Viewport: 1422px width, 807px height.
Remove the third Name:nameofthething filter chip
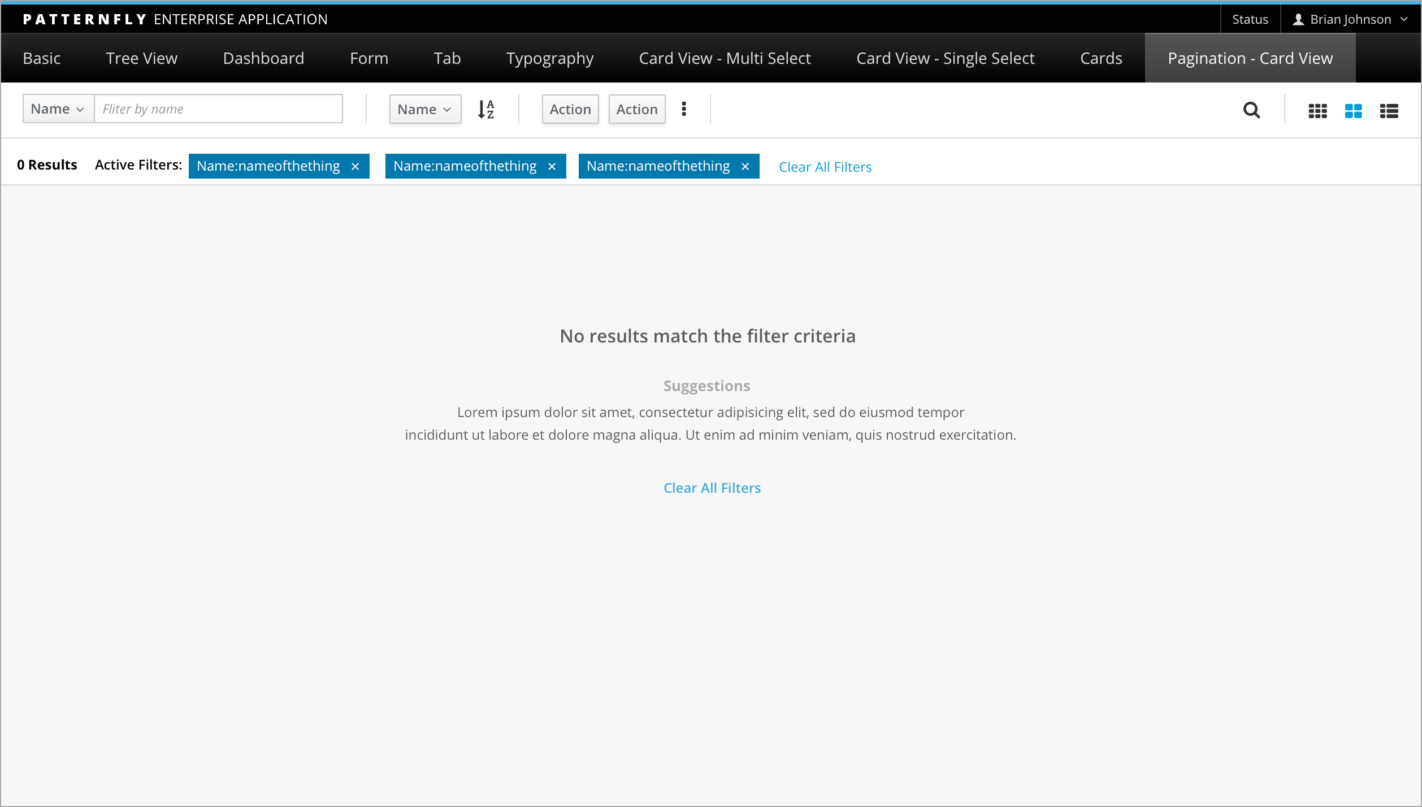point(745,166)
